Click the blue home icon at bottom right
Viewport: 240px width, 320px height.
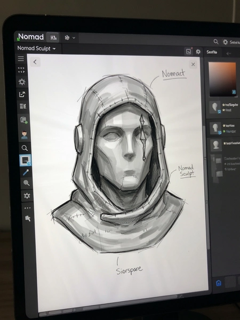pos(218,283)
